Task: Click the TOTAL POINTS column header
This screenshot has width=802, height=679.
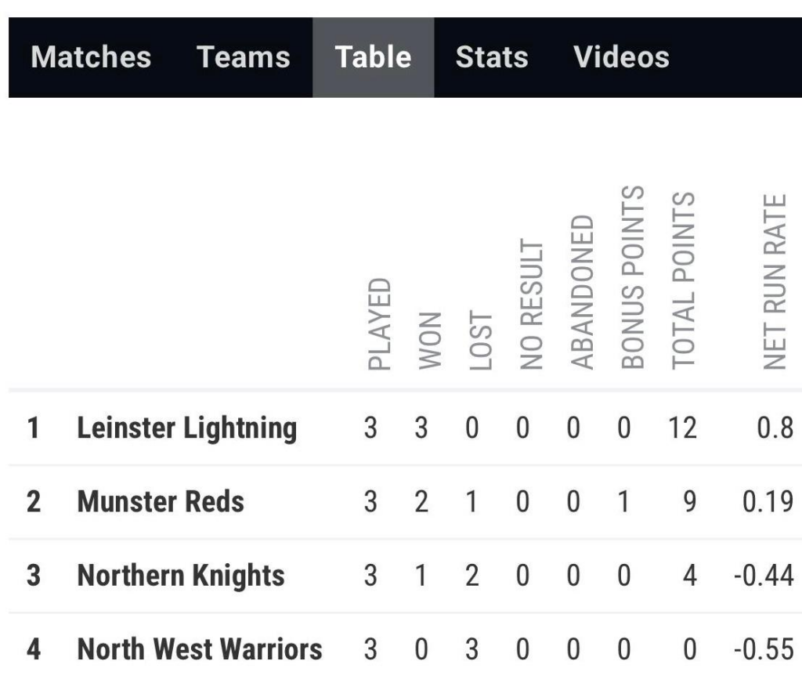Action: [683, 280]
